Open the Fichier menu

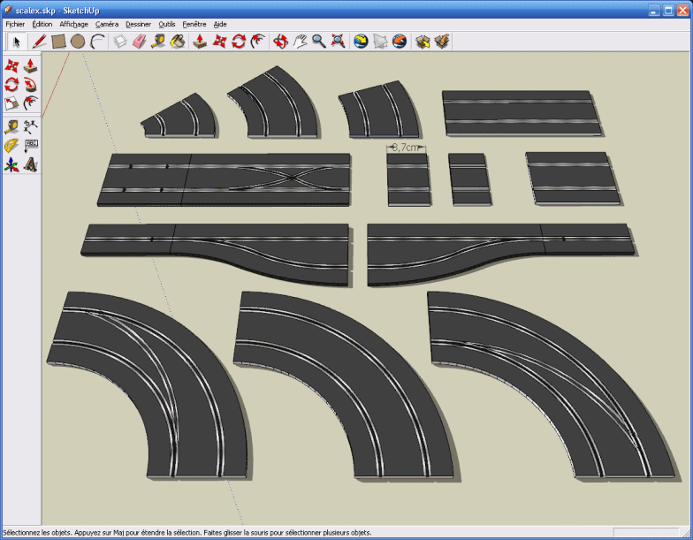tap(15, 24)
